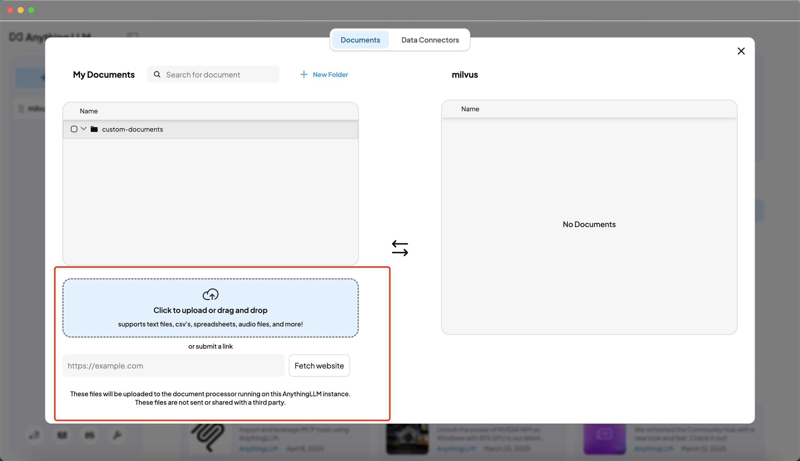The width and height of the screenshot is (800, 461).
Task: Click the Fetch website button
Action: click(x=319, y=365)
